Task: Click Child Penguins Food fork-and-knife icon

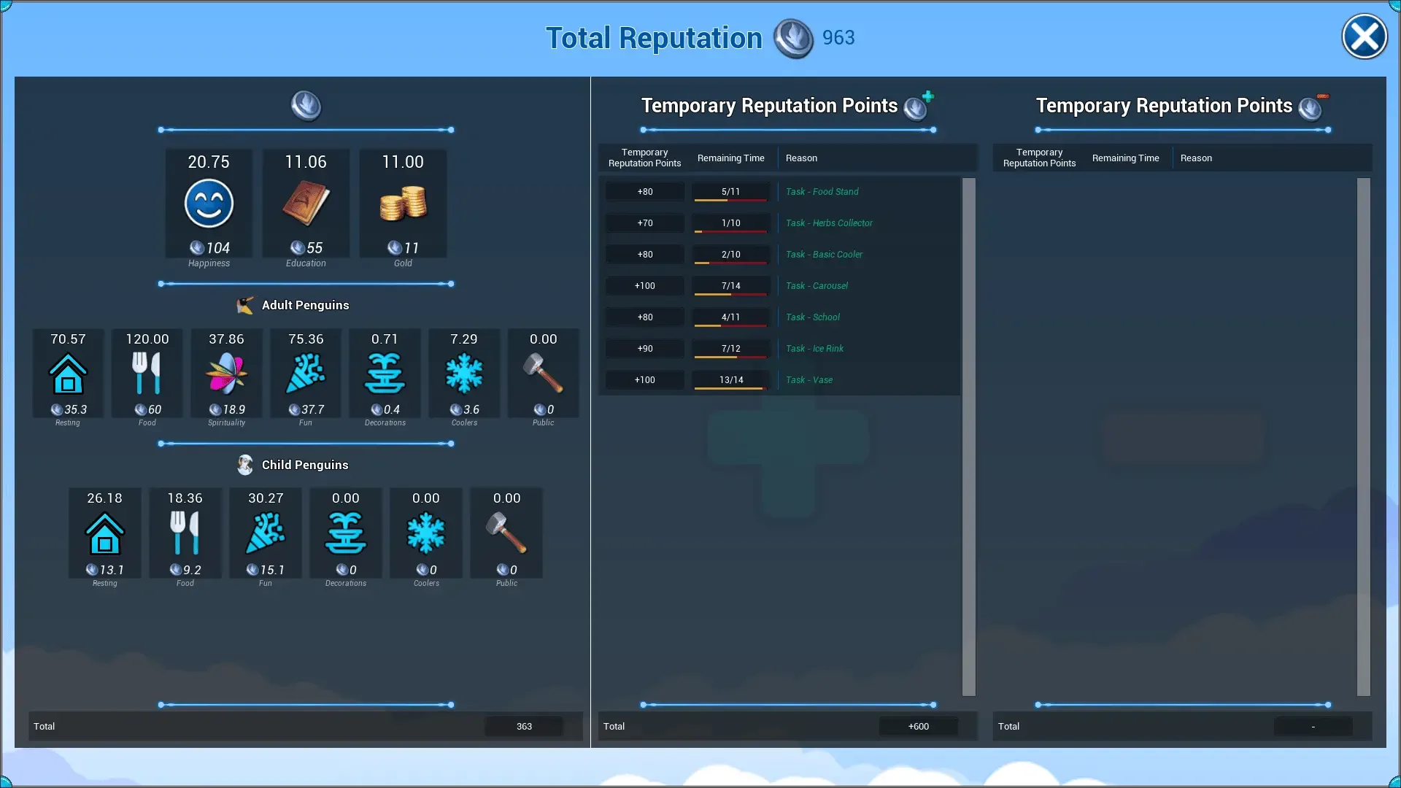Action: coord(185,533)
